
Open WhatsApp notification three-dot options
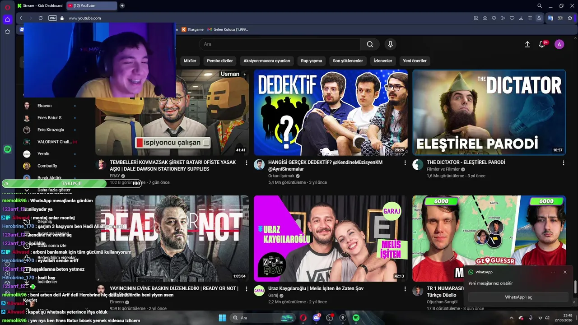click(553, 272)
